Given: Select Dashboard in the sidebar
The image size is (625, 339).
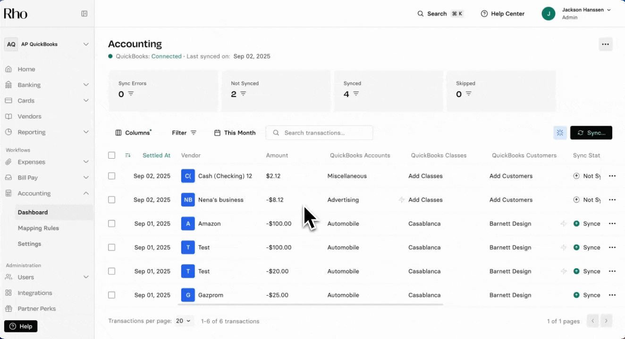Looking at the screenshot, I should (x=33, y=212).
